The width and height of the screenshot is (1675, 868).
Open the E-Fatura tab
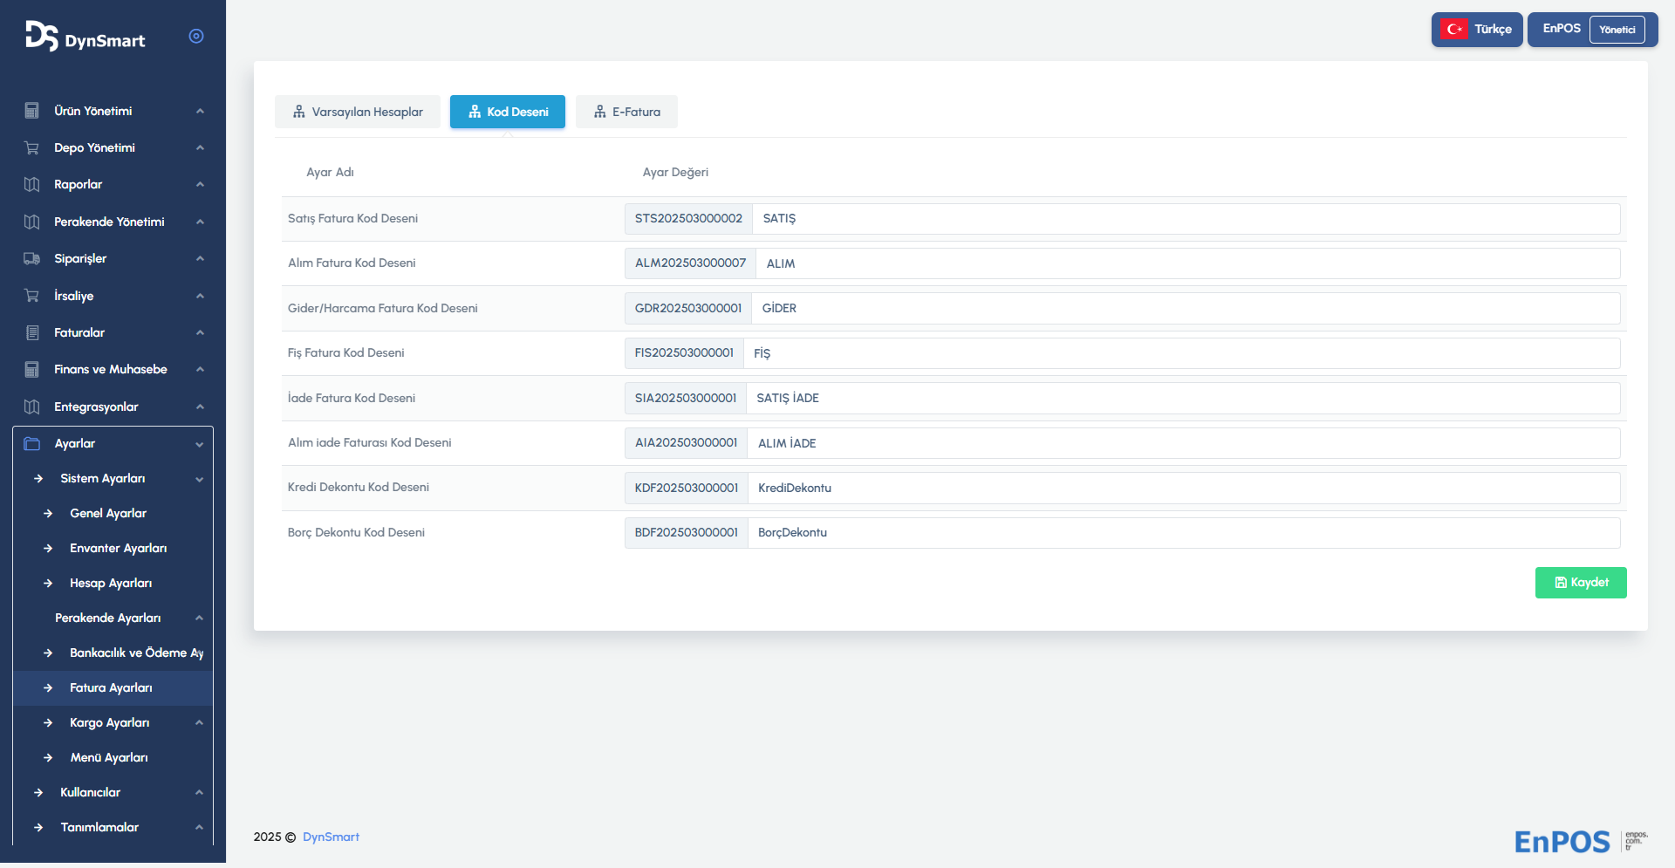[626, 112]
